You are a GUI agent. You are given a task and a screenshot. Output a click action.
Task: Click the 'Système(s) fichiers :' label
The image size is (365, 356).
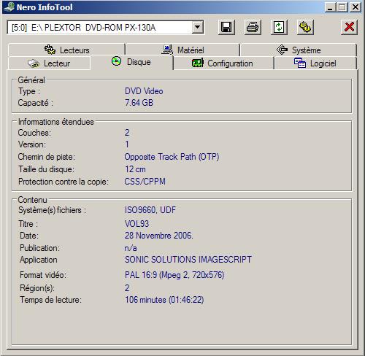[x=52, y=210]
